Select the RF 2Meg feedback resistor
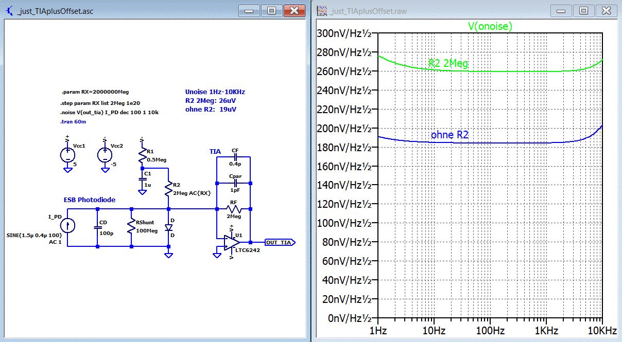 (x=233, y=209)
